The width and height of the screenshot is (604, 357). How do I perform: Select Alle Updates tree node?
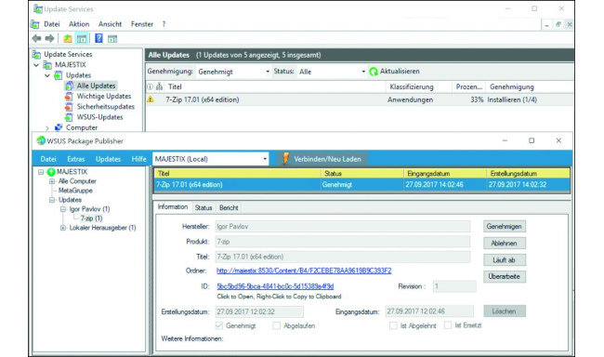pos(96,86)
